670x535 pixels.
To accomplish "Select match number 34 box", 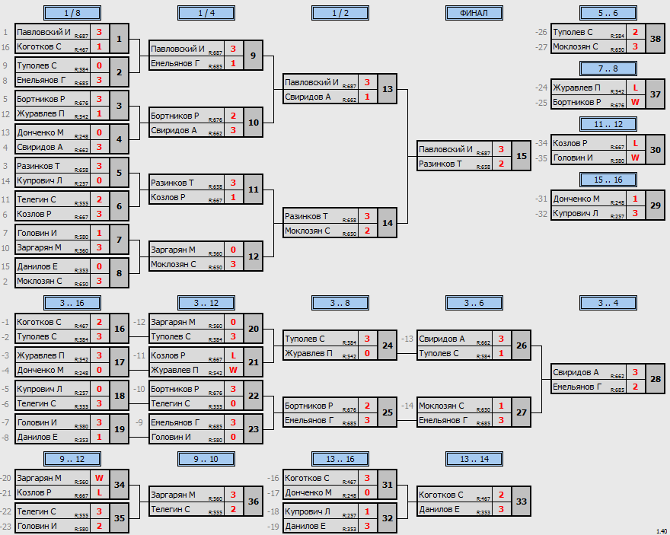I will click(120, 485).
